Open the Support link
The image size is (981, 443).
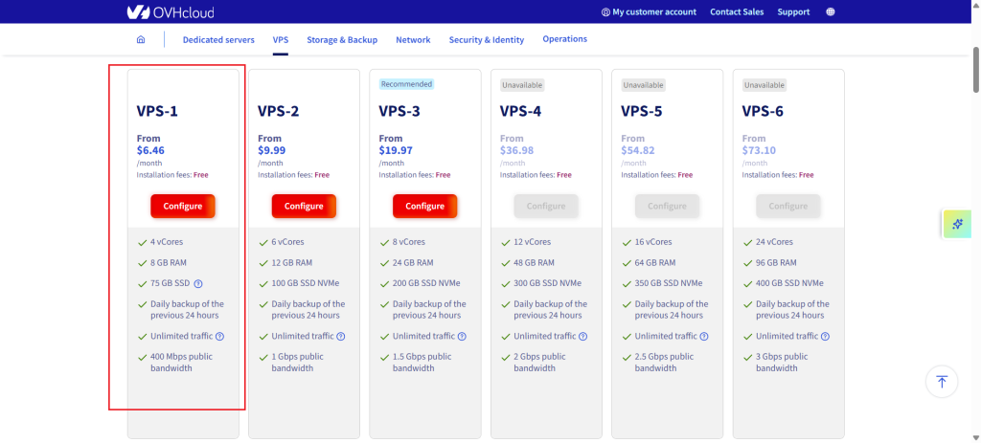coord(793,11)
